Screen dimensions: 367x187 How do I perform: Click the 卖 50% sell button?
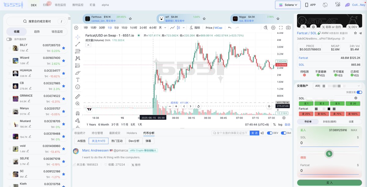coord(321,114)
